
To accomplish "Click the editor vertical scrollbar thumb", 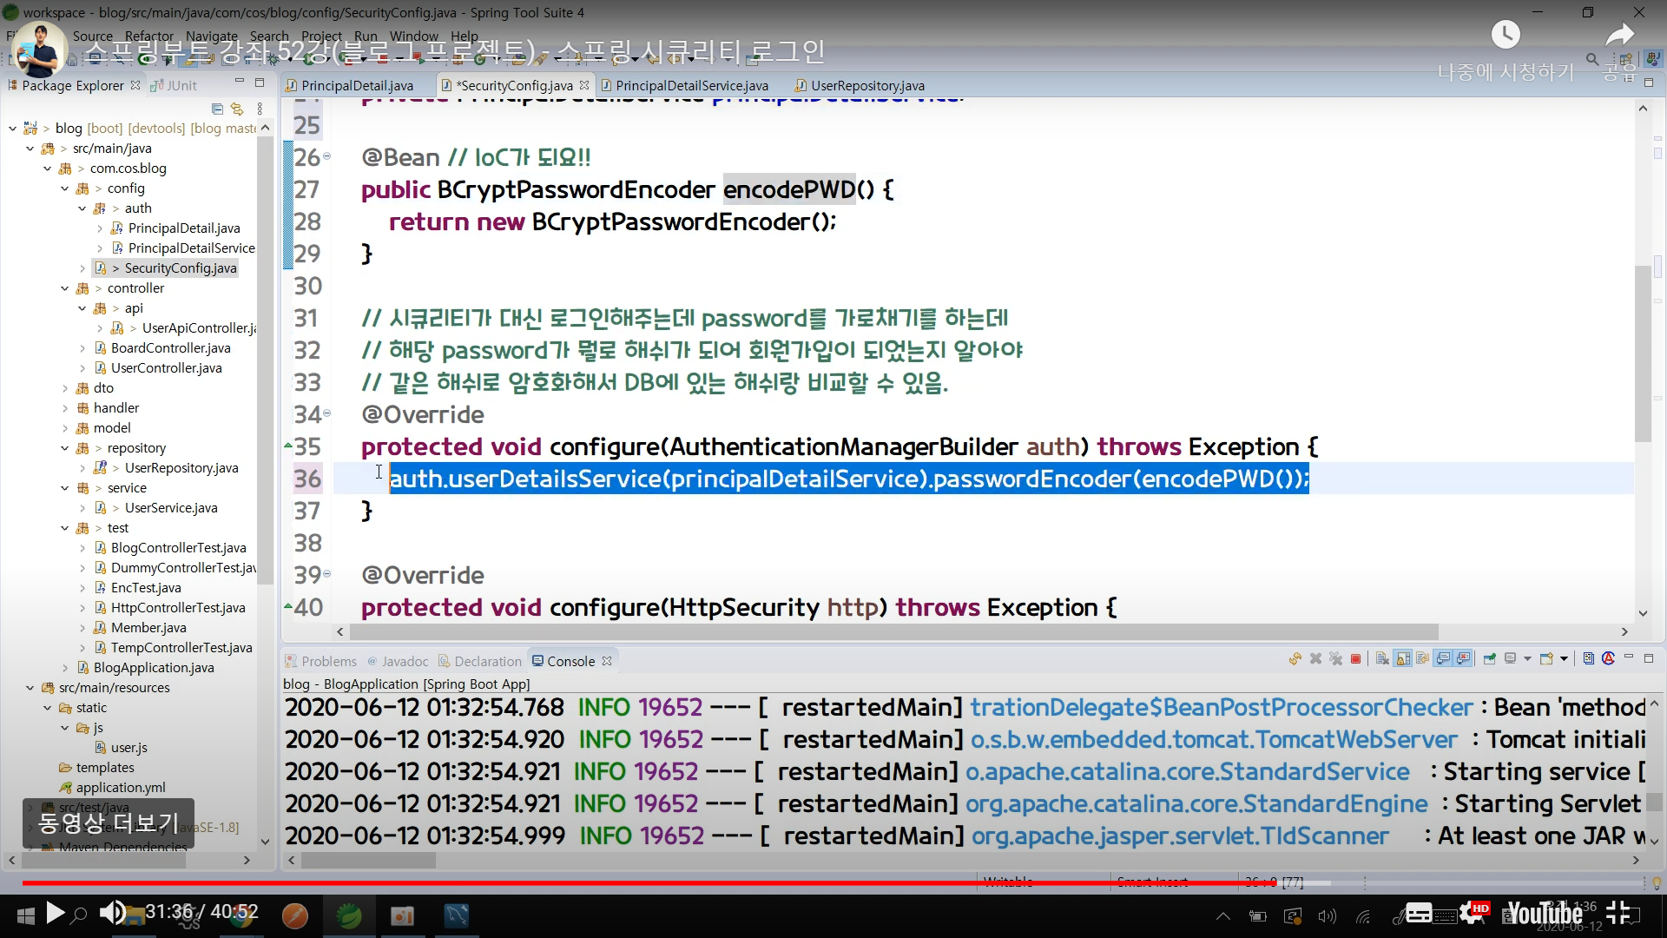I will pyautogui.click(x=1643, y=354).
